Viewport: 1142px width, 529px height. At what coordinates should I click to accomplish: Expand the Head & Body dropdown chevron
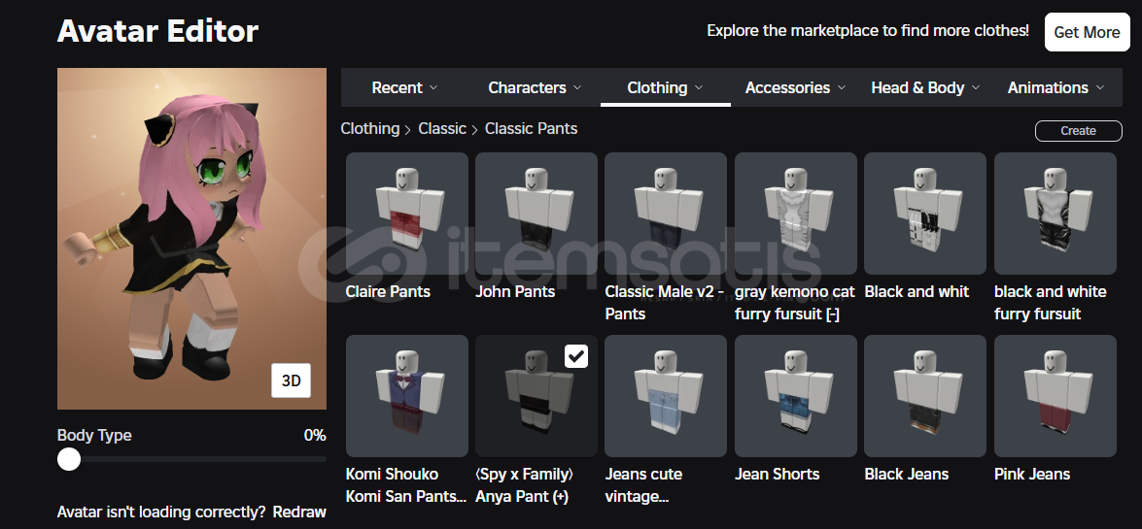tap(976, 87)
